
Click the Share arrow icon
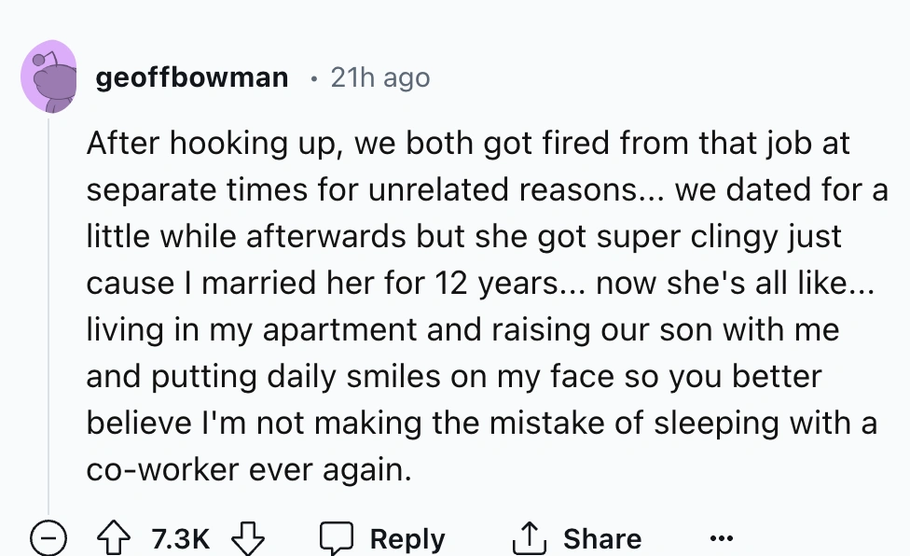click(530, 537)
